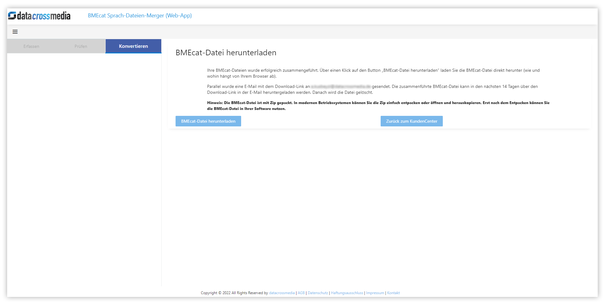The image size is (605, 305).
Task: Click the bold Hinweis paragraph
Action: tap(378, 106)
